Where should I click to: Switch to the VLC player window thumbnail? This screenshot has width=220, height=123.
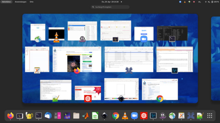click(x=56, y=34)
